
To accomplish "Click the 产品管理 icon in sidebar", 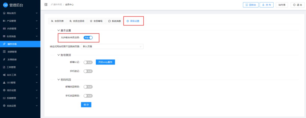I will click(4, 21).
